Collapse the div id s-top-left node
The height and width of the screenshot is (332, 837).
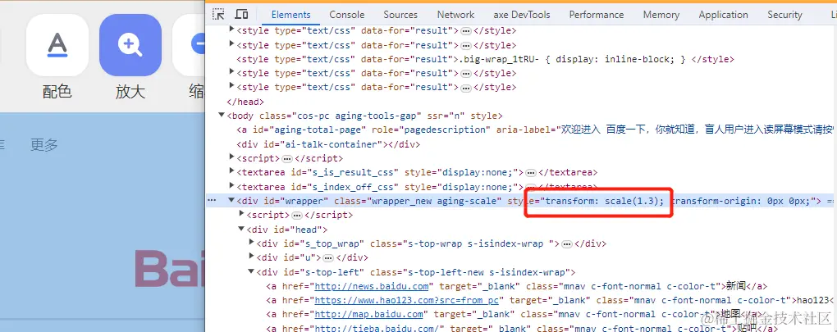click(x=251, y=272)
